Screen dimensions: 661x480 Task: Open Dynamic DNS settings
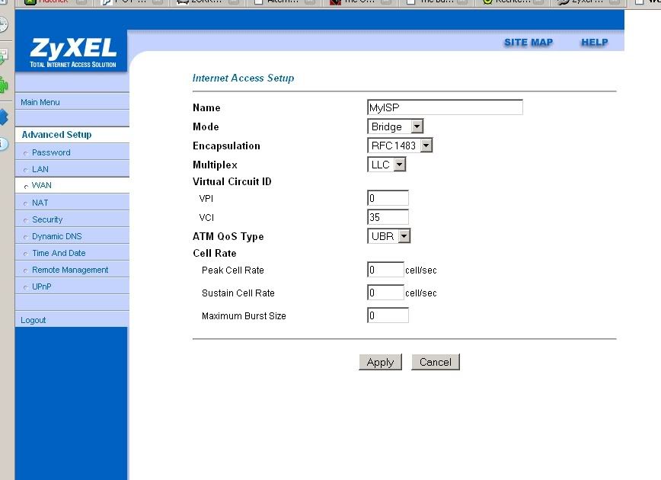(x=56, y=236)
